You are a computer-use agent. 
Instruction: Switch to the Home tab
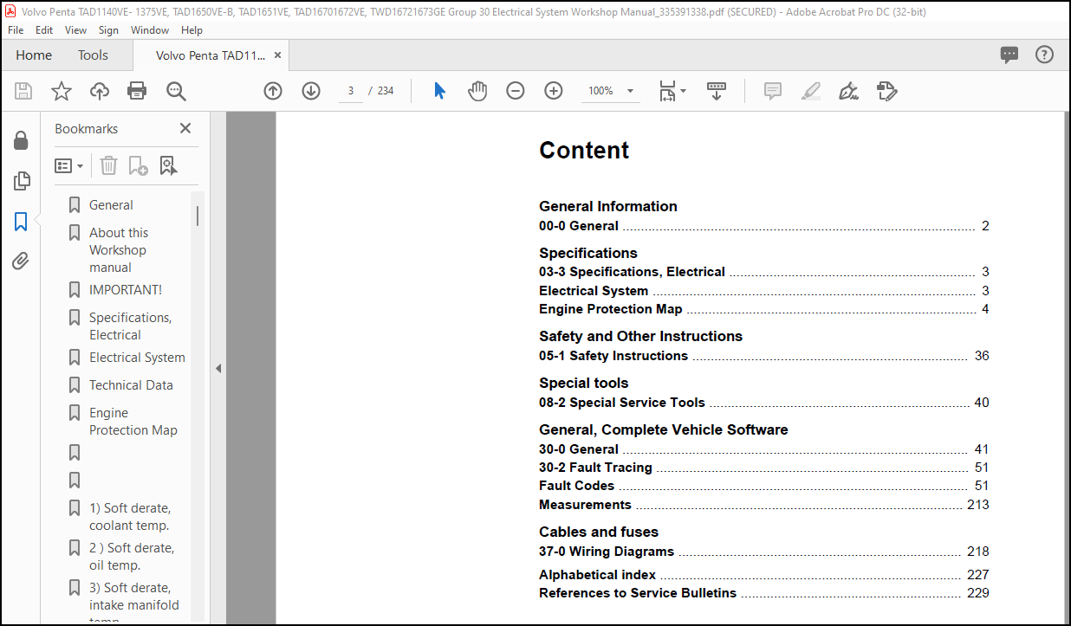click(34, 55)
